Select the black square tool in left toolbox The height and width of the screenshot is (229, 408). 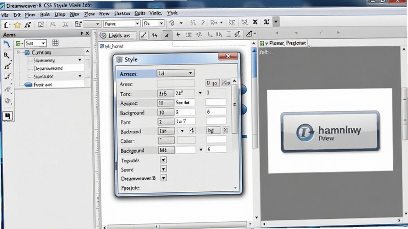click(8, 116)
